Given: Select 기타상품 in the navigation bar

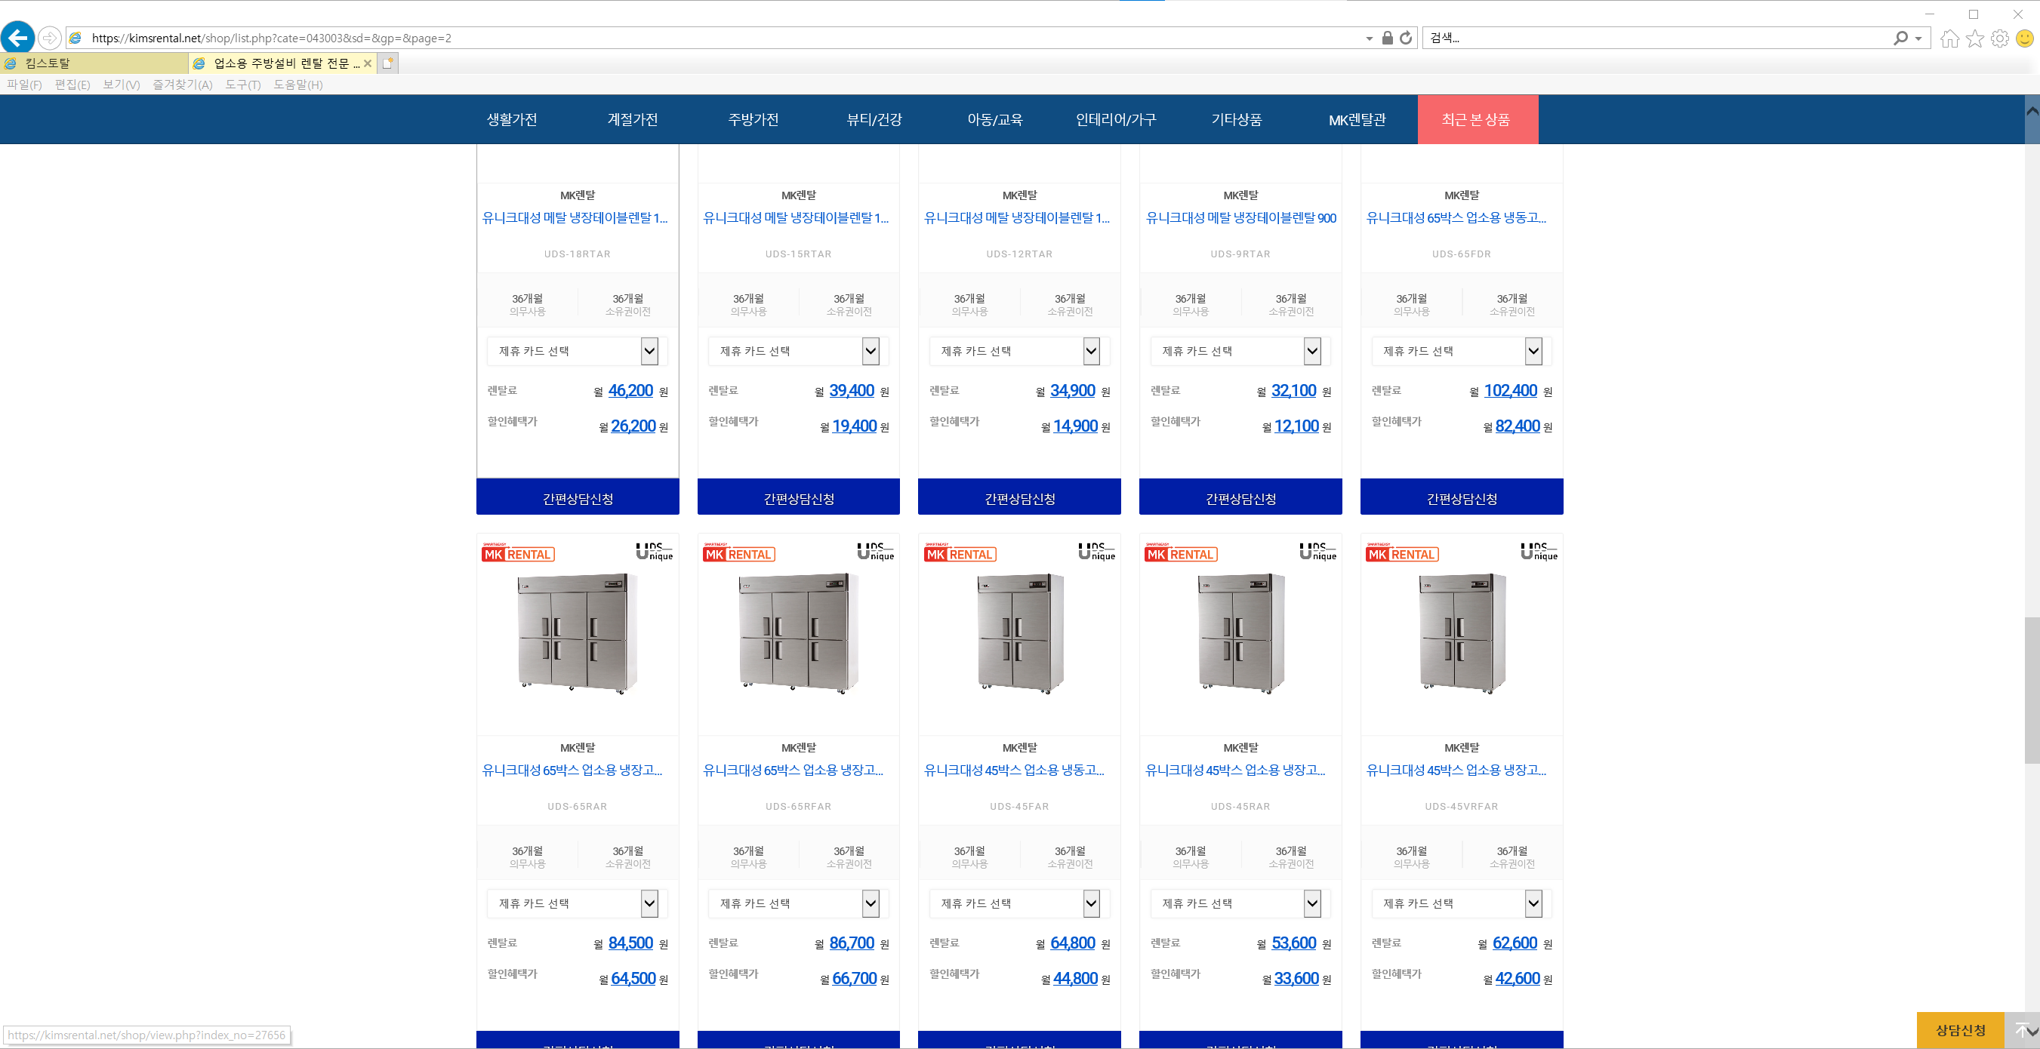Looking at the screenshot, I should coord(1236,119).
